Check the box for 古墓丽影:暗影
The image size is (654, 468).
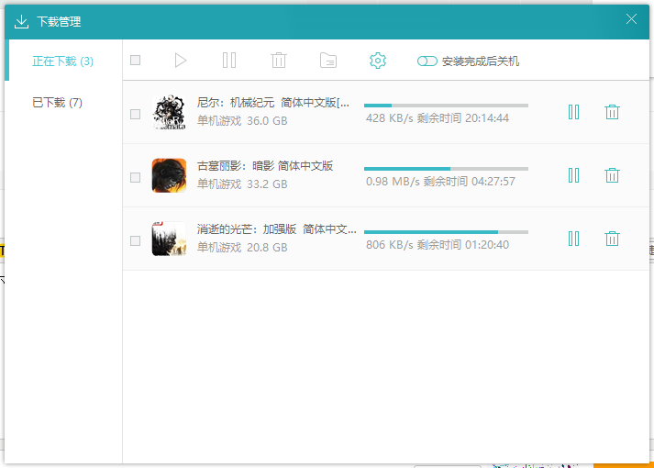(x=135, y=178)
